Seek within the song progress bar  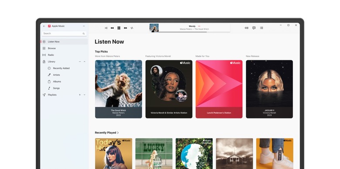194,32
